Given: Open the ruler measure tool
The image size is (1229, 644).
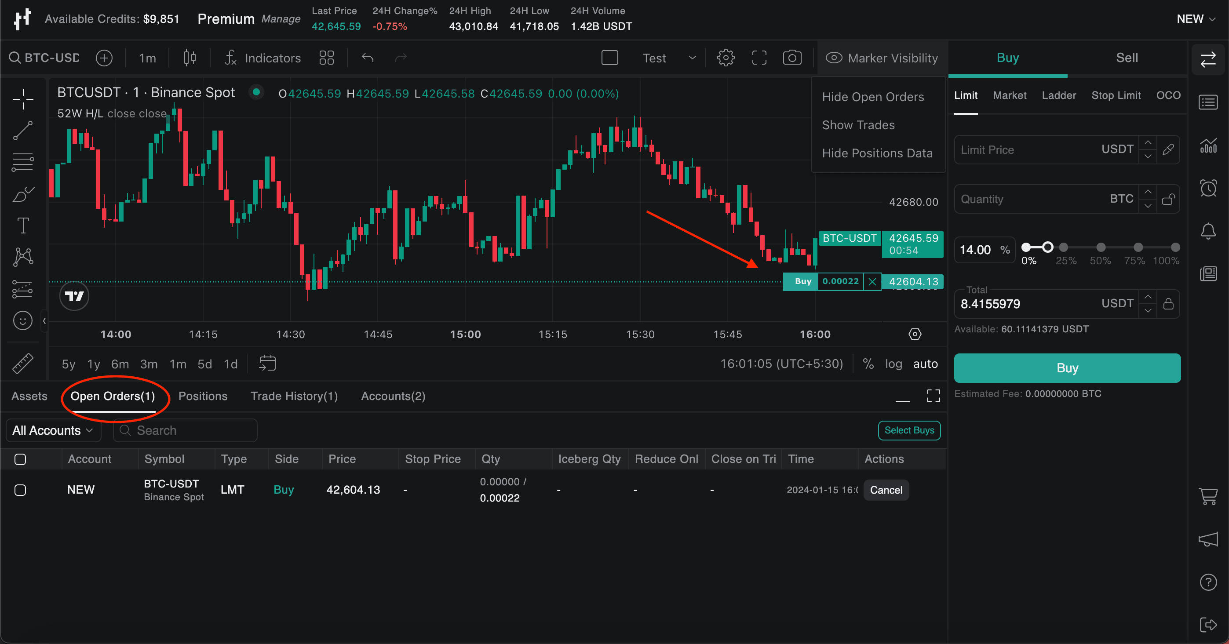Looking at the screenshot, I should [x=23, y=364].
